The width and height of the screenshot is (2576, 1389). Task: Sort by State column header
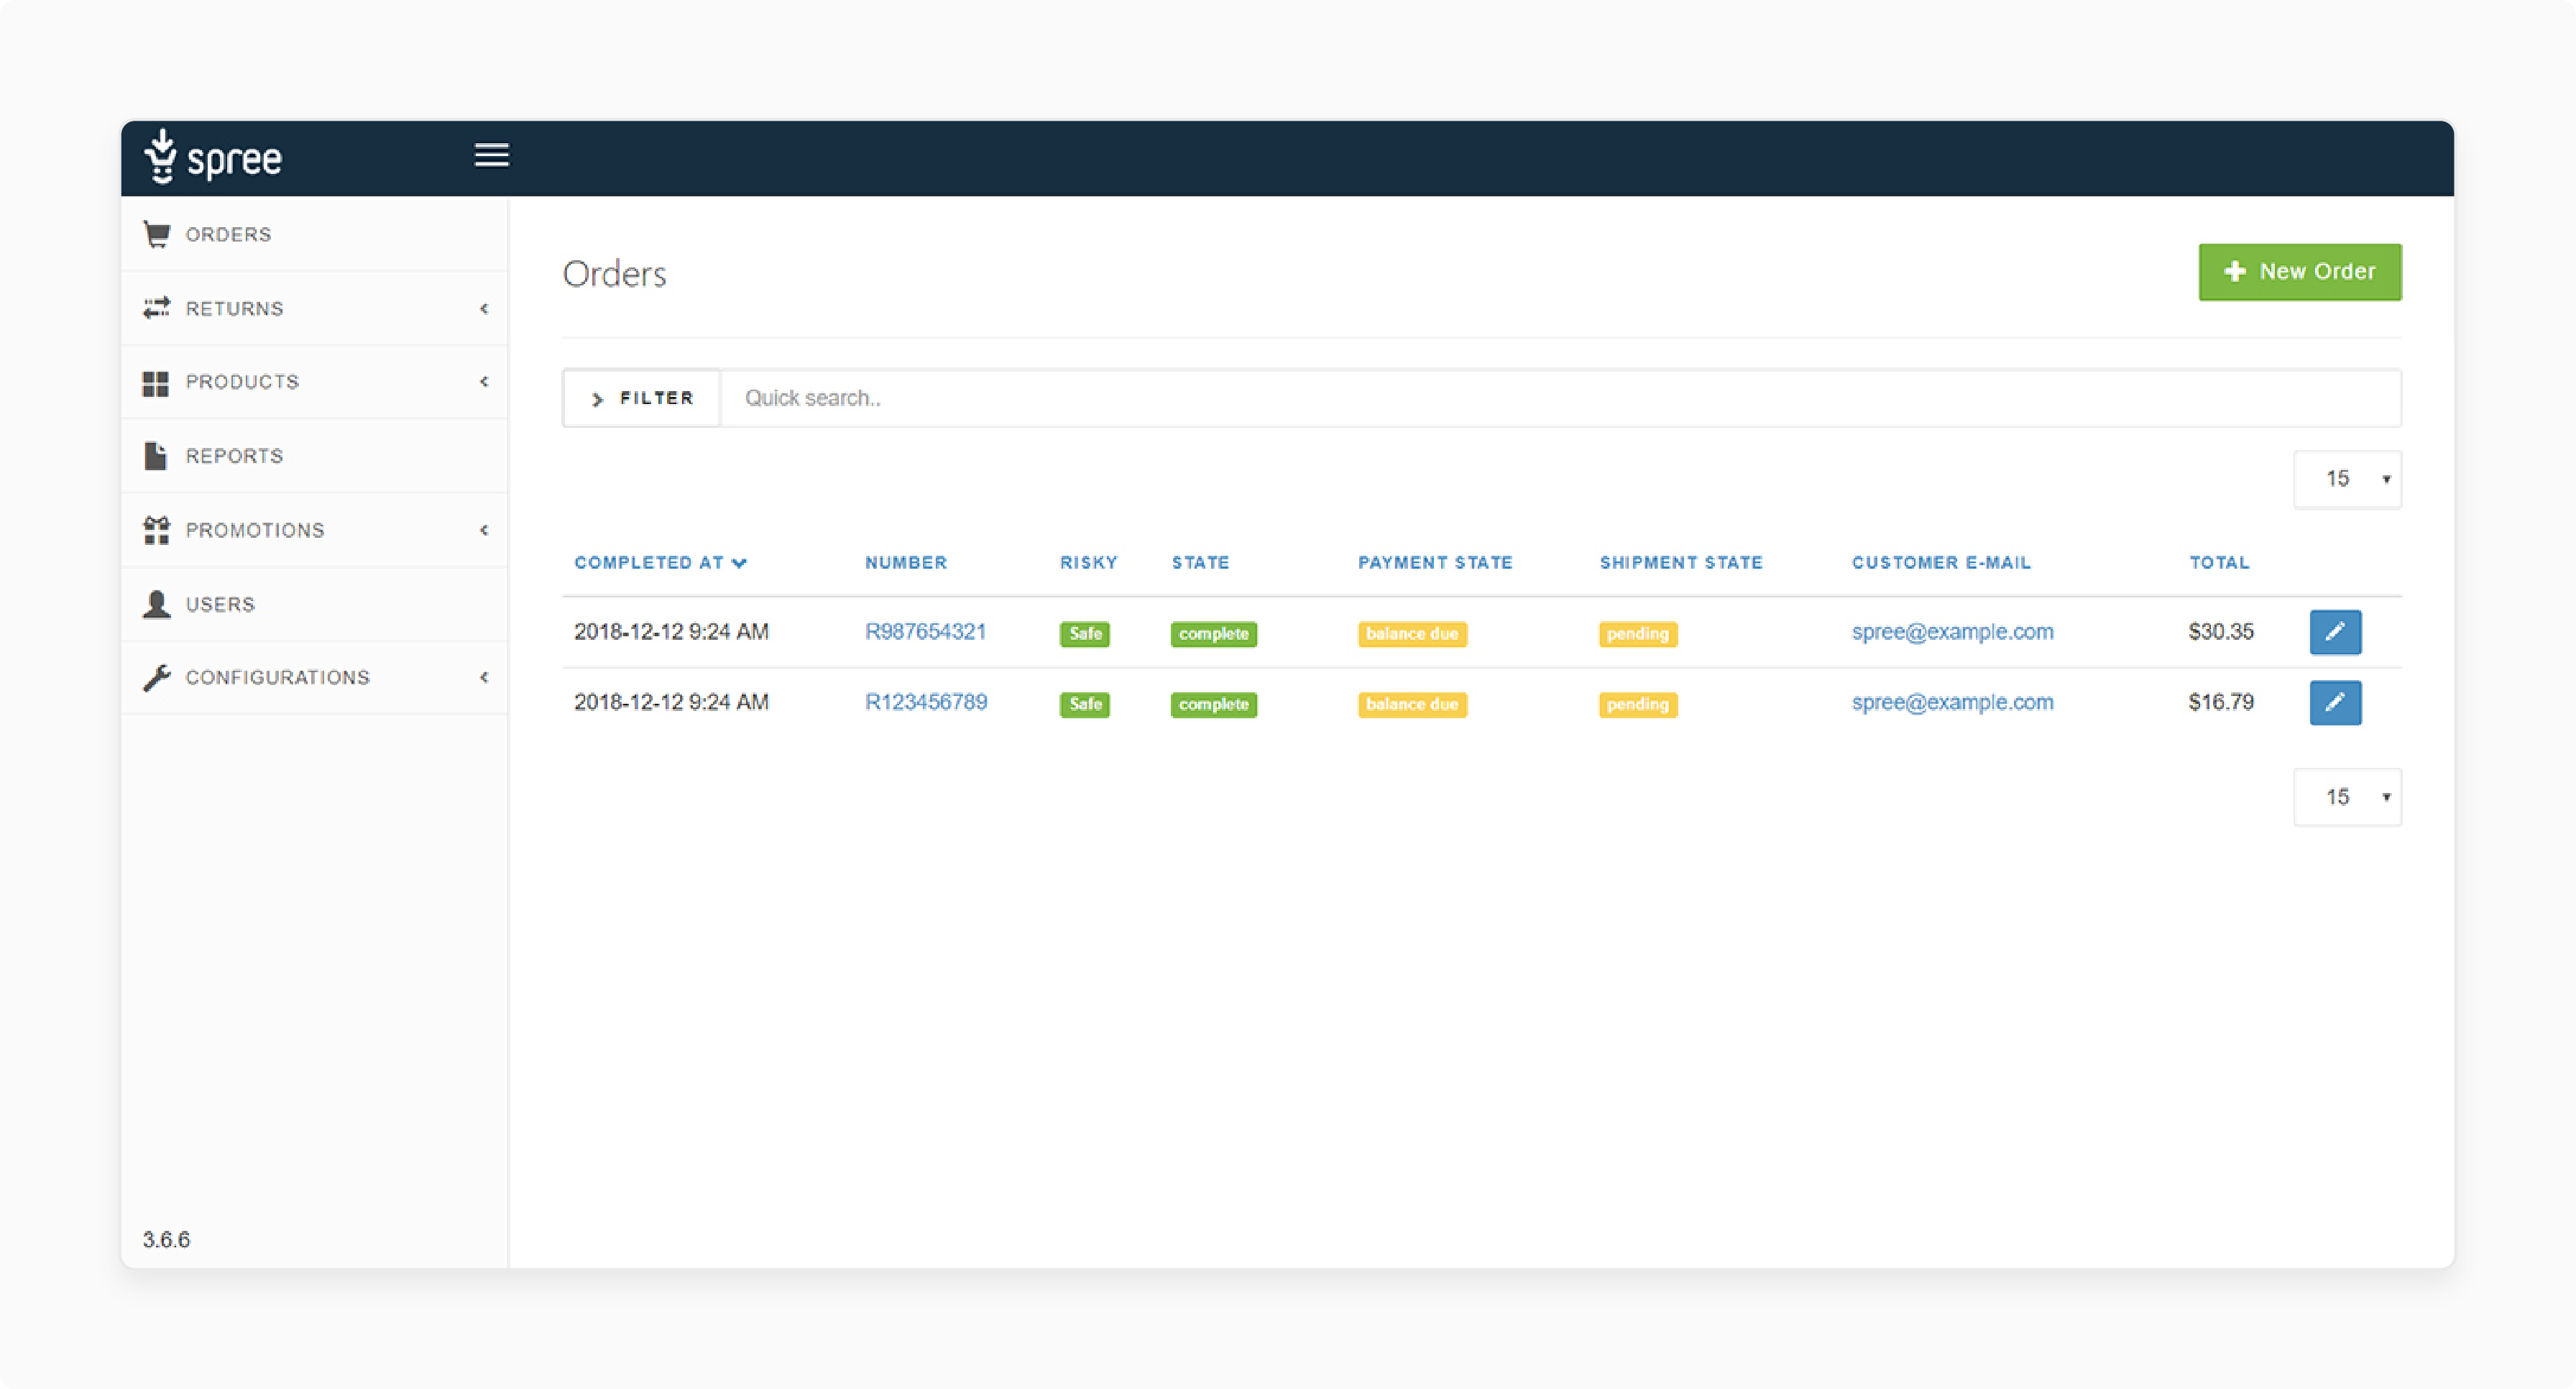(1201, 563)
